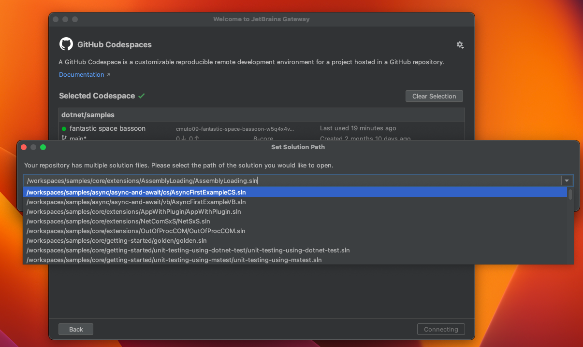Image resolution: width=583 pixels, height=347 pixels.
Task: Open the Documentation link
Action: 82,74
